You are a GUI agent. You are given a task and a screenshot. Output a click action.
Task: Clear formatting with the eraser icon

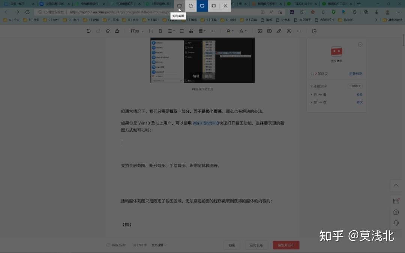(108, 31)
